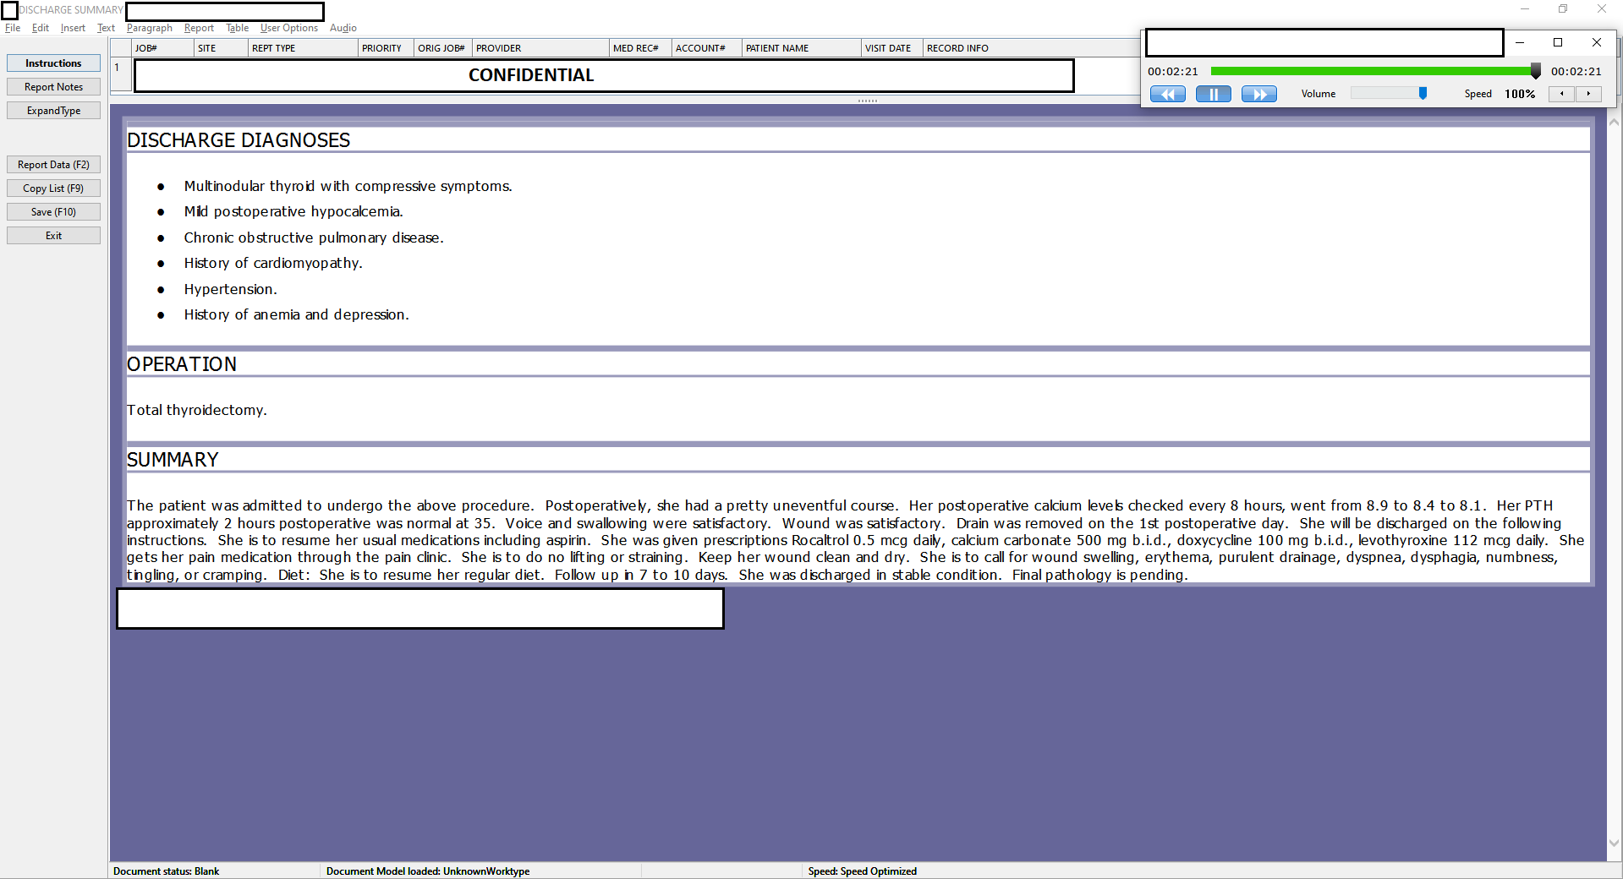The image size is (1623, 879).
Task: Save the report with Save (F10)
Action: (53, 212)
